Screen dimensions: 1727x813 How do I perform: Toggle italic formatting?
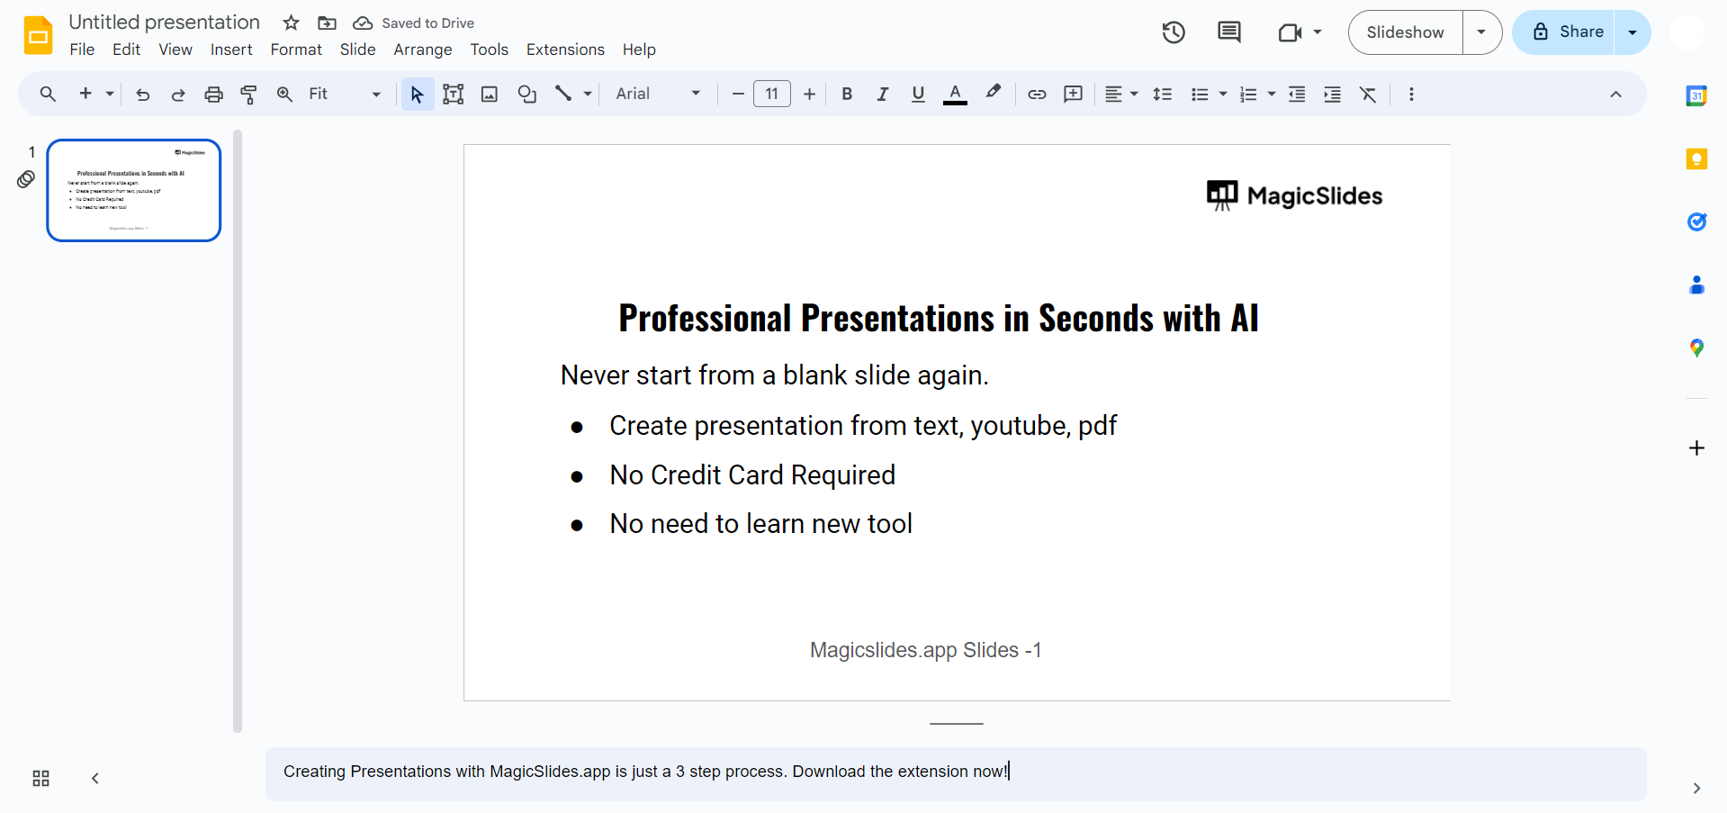pyautogui.click(x=883, y=94)
